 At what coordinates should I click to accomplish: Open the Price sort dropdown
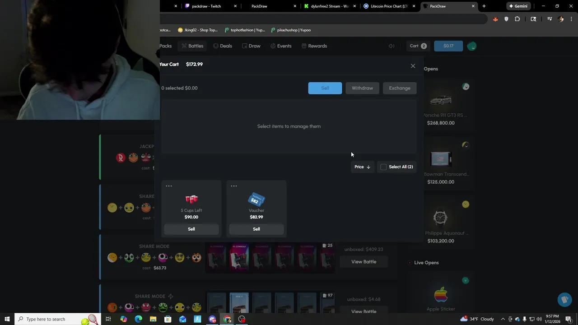tap(362, 167)
